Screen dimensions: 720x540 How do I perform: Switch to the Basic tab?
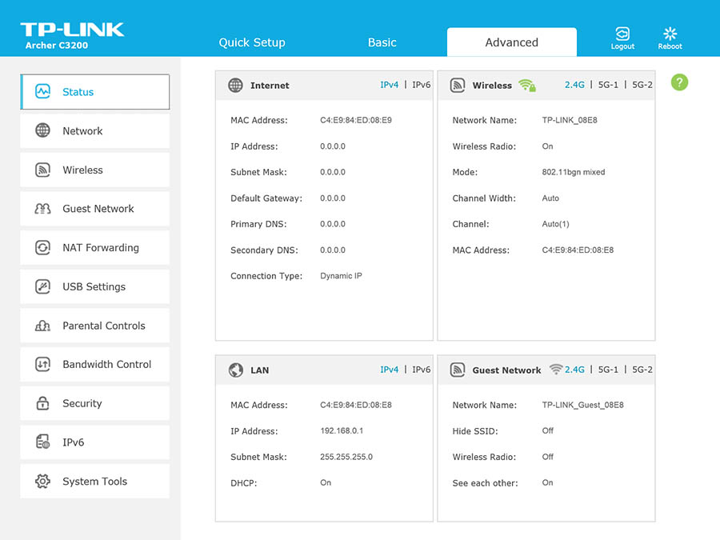coord(382,42)
